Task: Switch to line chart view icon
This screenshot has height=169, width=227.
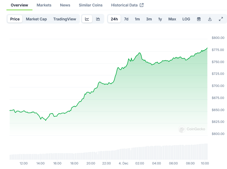Action: [87, 19]
